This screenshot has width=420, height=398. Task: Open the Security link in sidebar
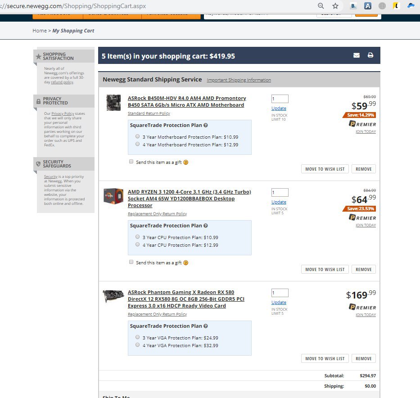tap(50, 176)
